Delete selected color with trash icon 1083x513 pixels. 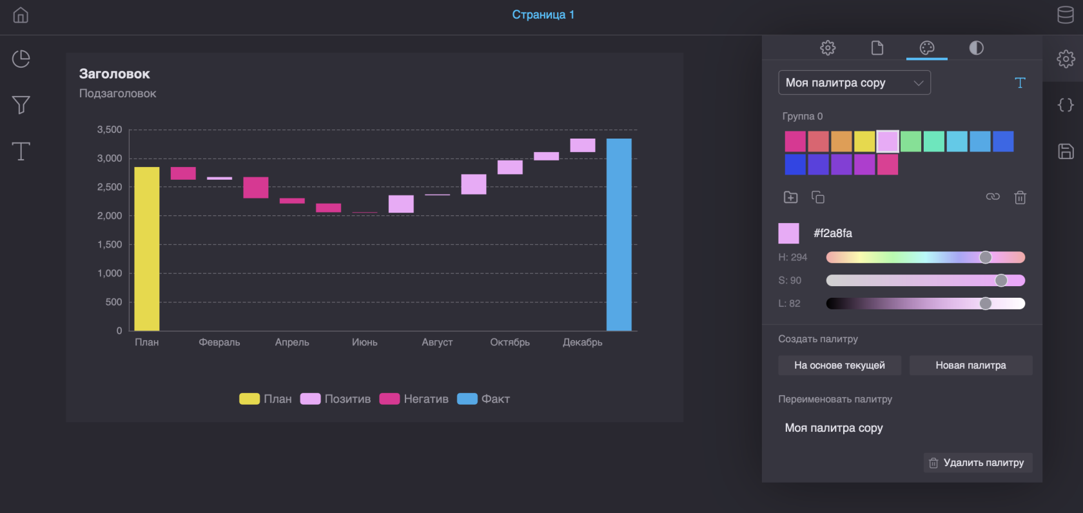click(1020, 197)
